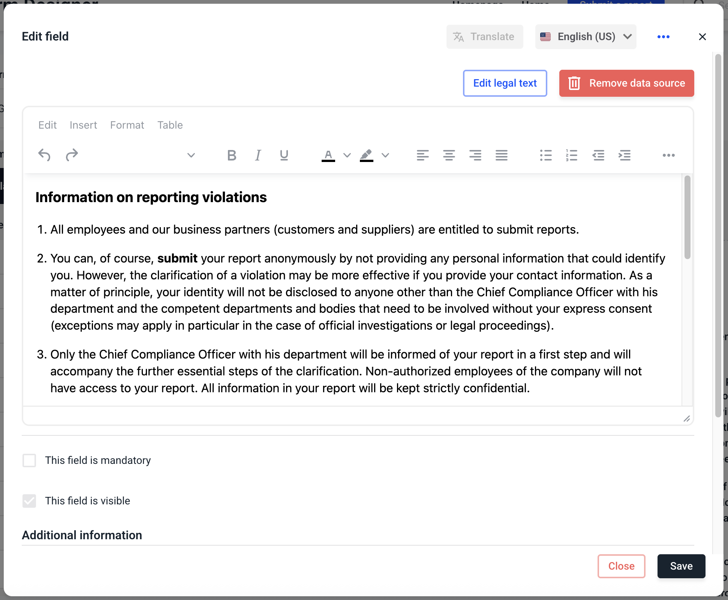728x600 pixels.
Task: Click the redo arrow icon
Action: pyautogui.click(x=72, y=155)
